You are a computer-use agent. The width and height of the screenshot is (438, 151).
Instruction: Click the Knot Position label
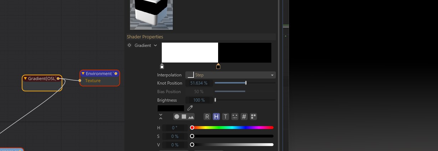(170, 83)
